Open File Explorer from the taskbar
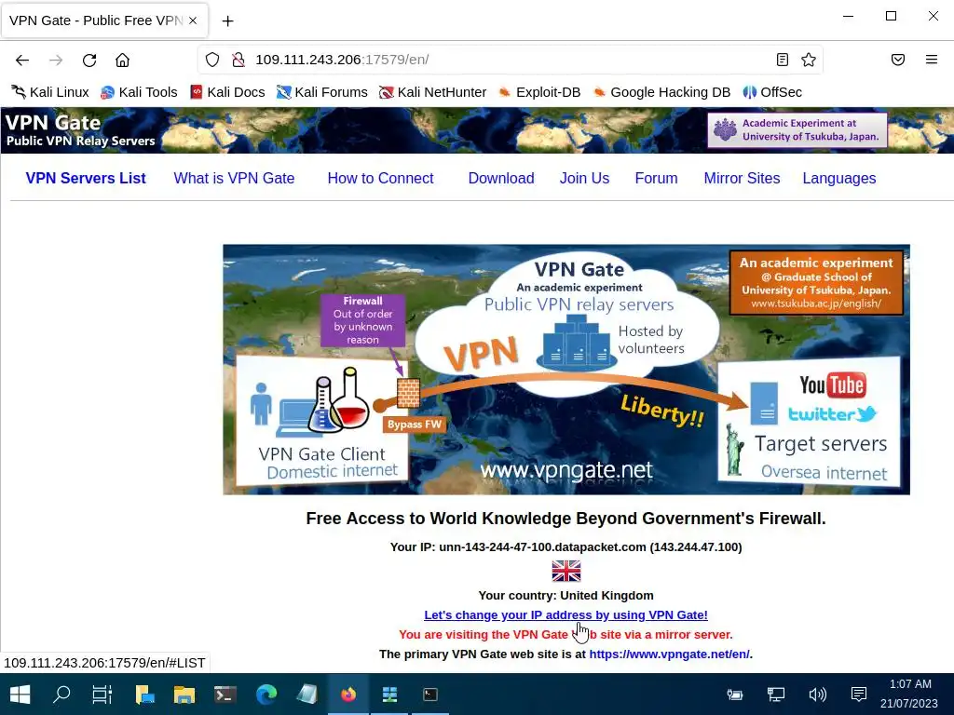 184,695
